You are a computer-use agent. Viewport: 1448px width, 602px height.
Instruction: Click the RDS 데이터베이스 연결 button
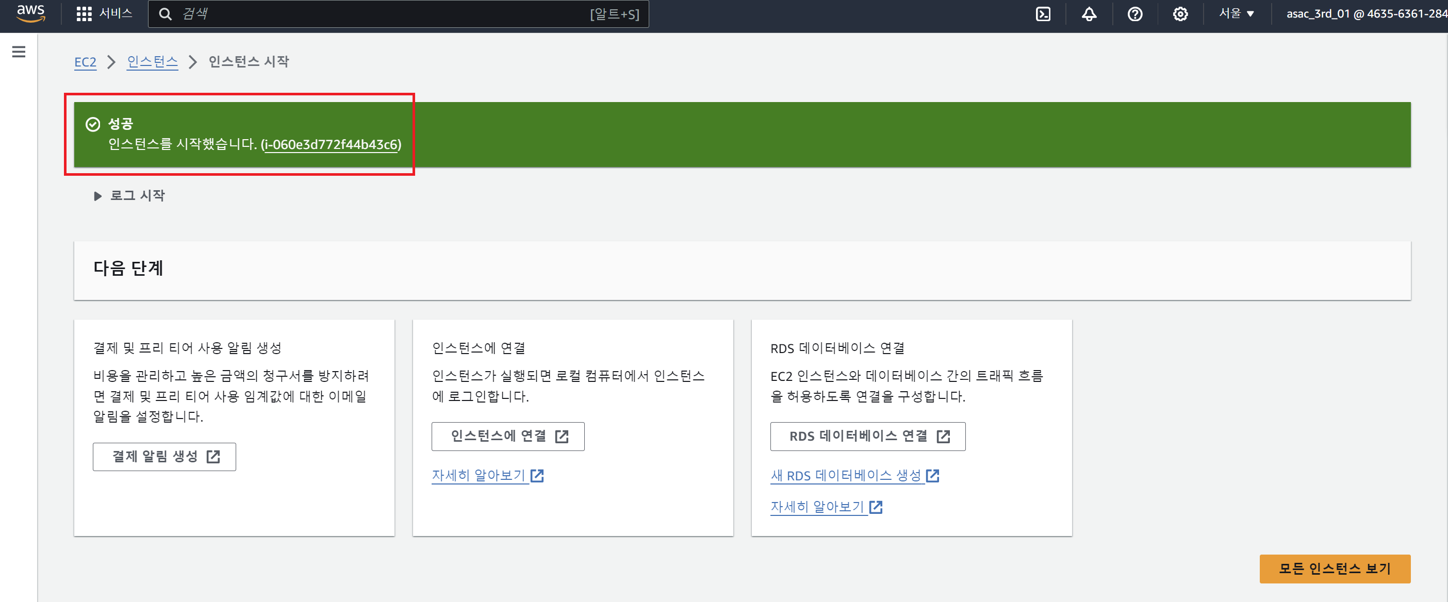(867, 436)
